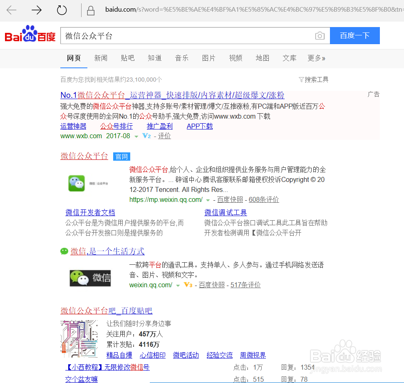Click the green WeChat bubble beside 微信,是一个生活方式
This screenshot has height=383, width=404.
[64, 251]
